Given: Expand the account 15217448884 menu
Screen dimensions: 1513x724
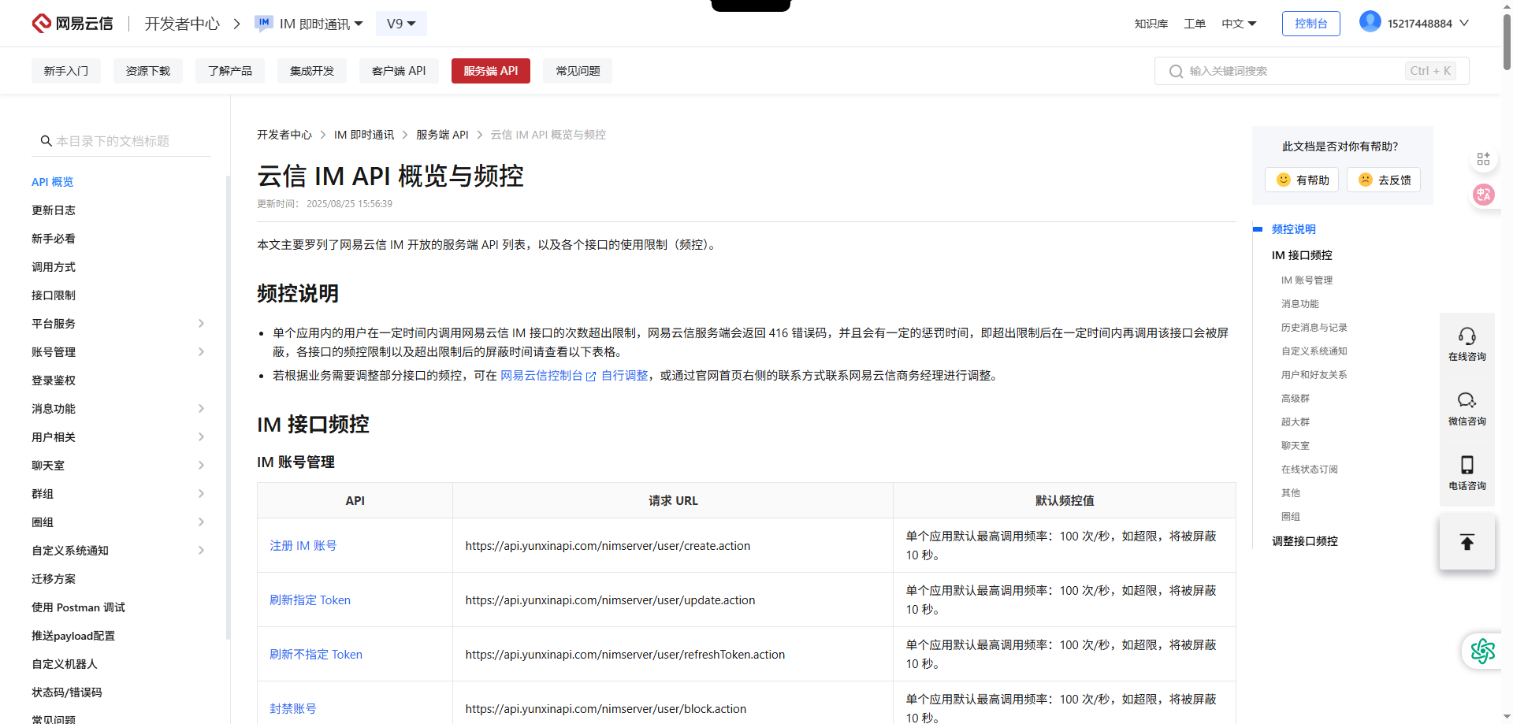Looking at the screenshot, I should (x=1464, y=23).
